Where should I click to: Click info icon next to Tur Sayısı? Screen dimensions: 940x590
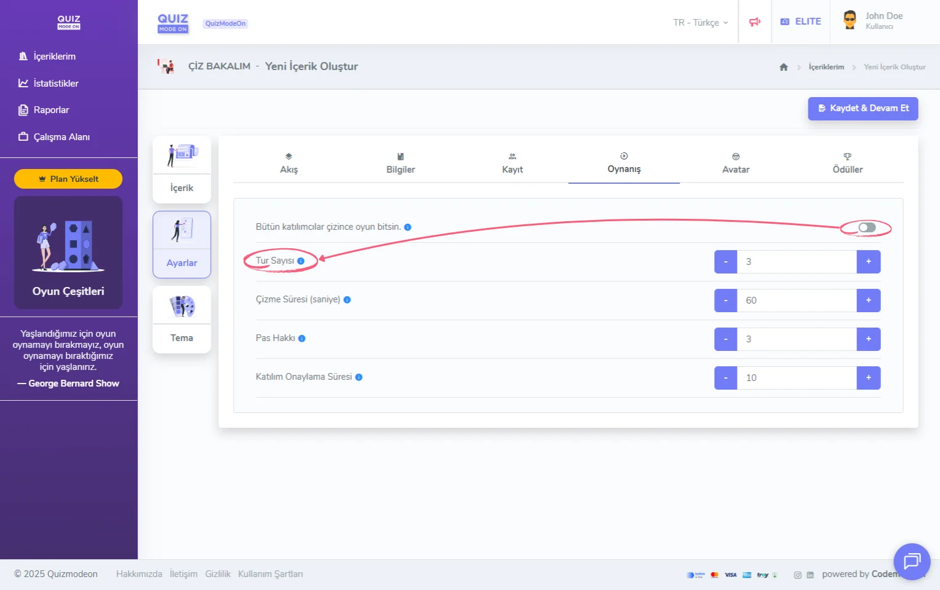click(301, 261)
